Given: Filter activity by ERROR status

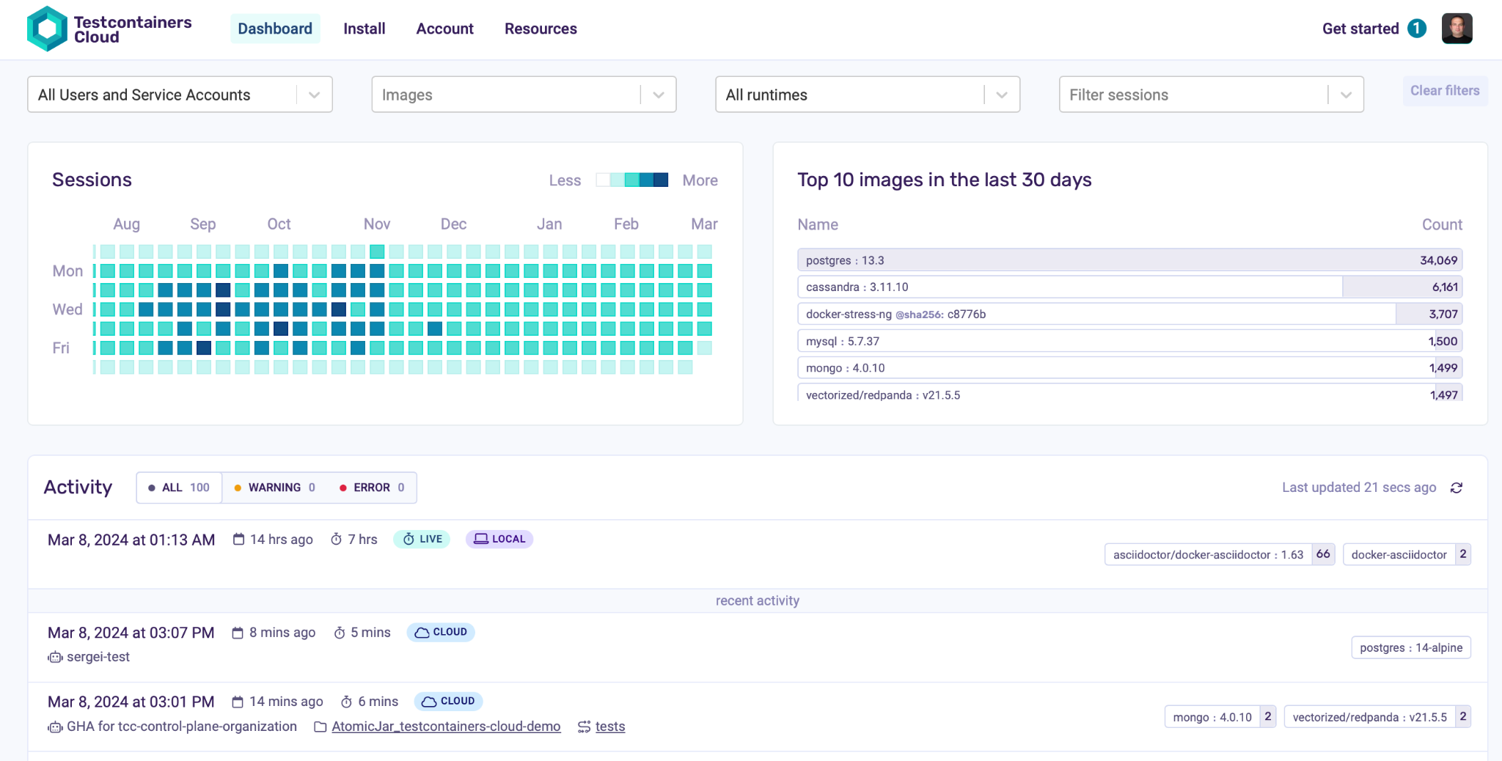Looking at the screenshot, I should pyautogui.click(x=372, y=488).
